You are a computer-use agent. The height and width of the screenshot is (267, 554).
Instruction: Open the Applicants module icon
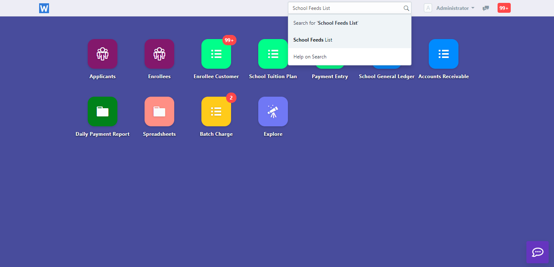[103, 54]
